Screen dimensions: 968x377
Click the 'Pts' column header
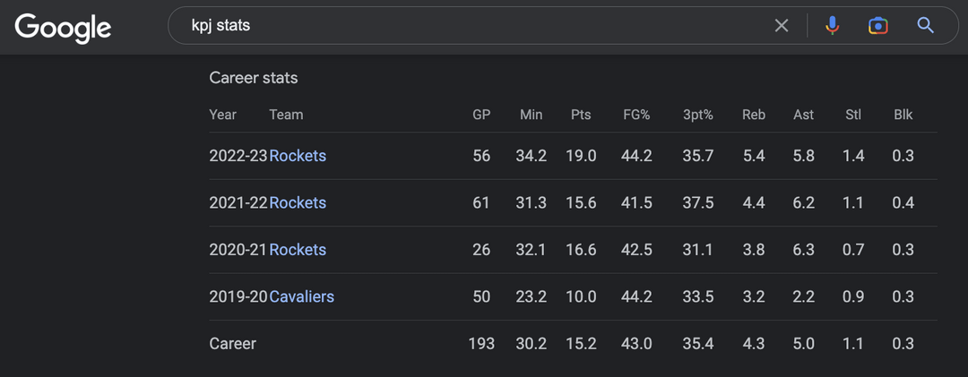tap(581, 115)
